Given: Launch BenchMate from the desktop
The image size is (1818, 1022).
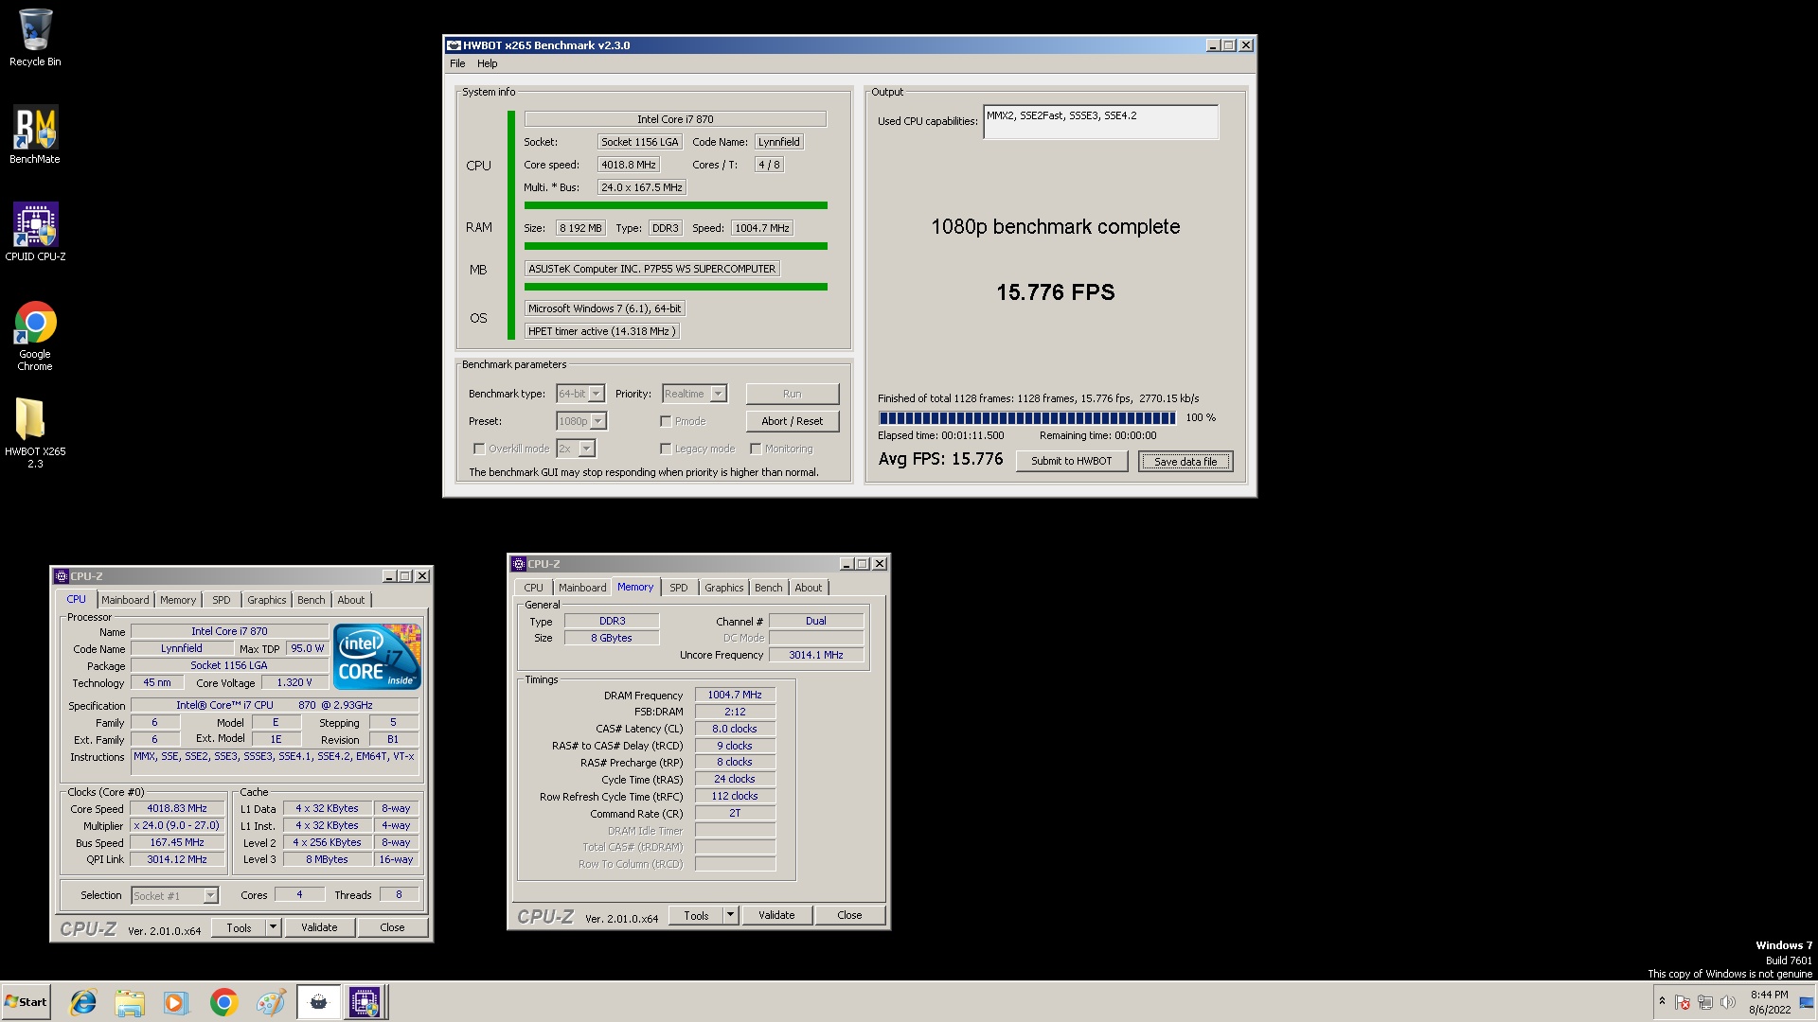Looking at the screenshot, I should [x=35, y=135].
